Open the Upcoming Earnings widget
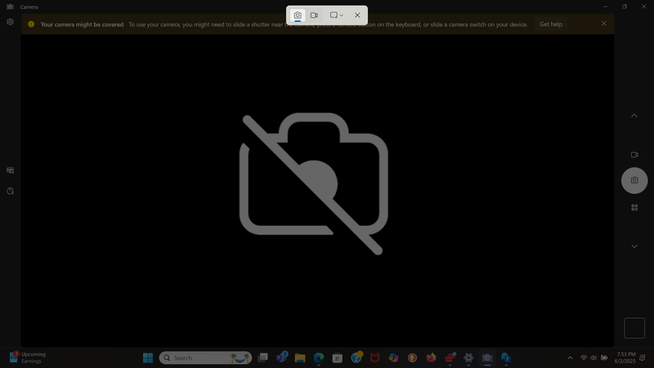Image resolution: width=654 pixels, height=368 pixels. [28, 357]
